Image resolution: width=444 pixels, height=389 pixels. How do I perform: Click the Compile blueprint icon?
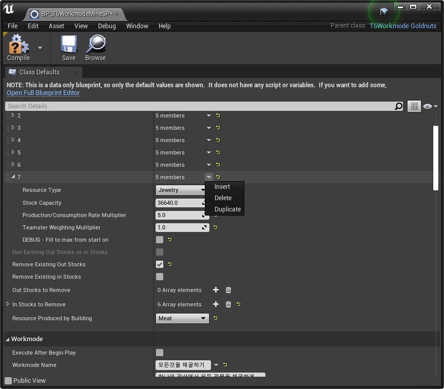tap(18, 44)
